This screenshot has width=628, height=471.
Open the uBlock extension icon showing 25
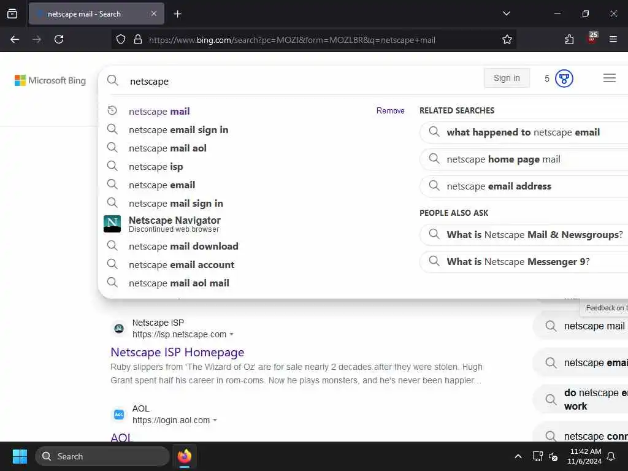pos(592,38)
